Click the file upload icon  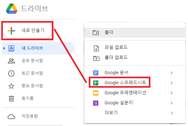click(96, 48)
